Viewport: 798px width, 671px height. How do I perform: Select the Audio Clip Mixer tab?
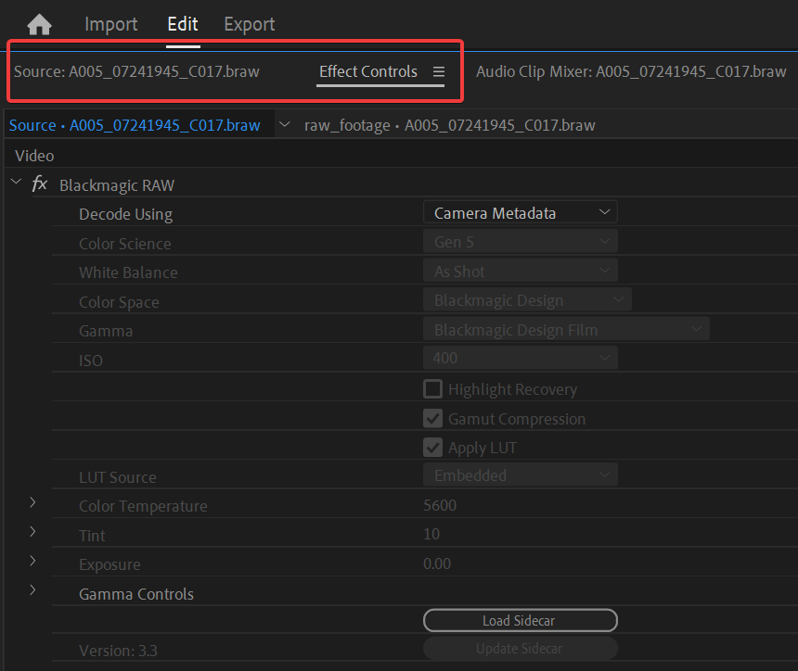631,70
